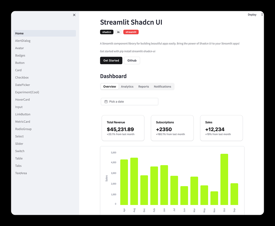Image resolution: width=275 pixels, height=226 pixels.
Task: Open the Button component page
Action: (x=45, y=63)
